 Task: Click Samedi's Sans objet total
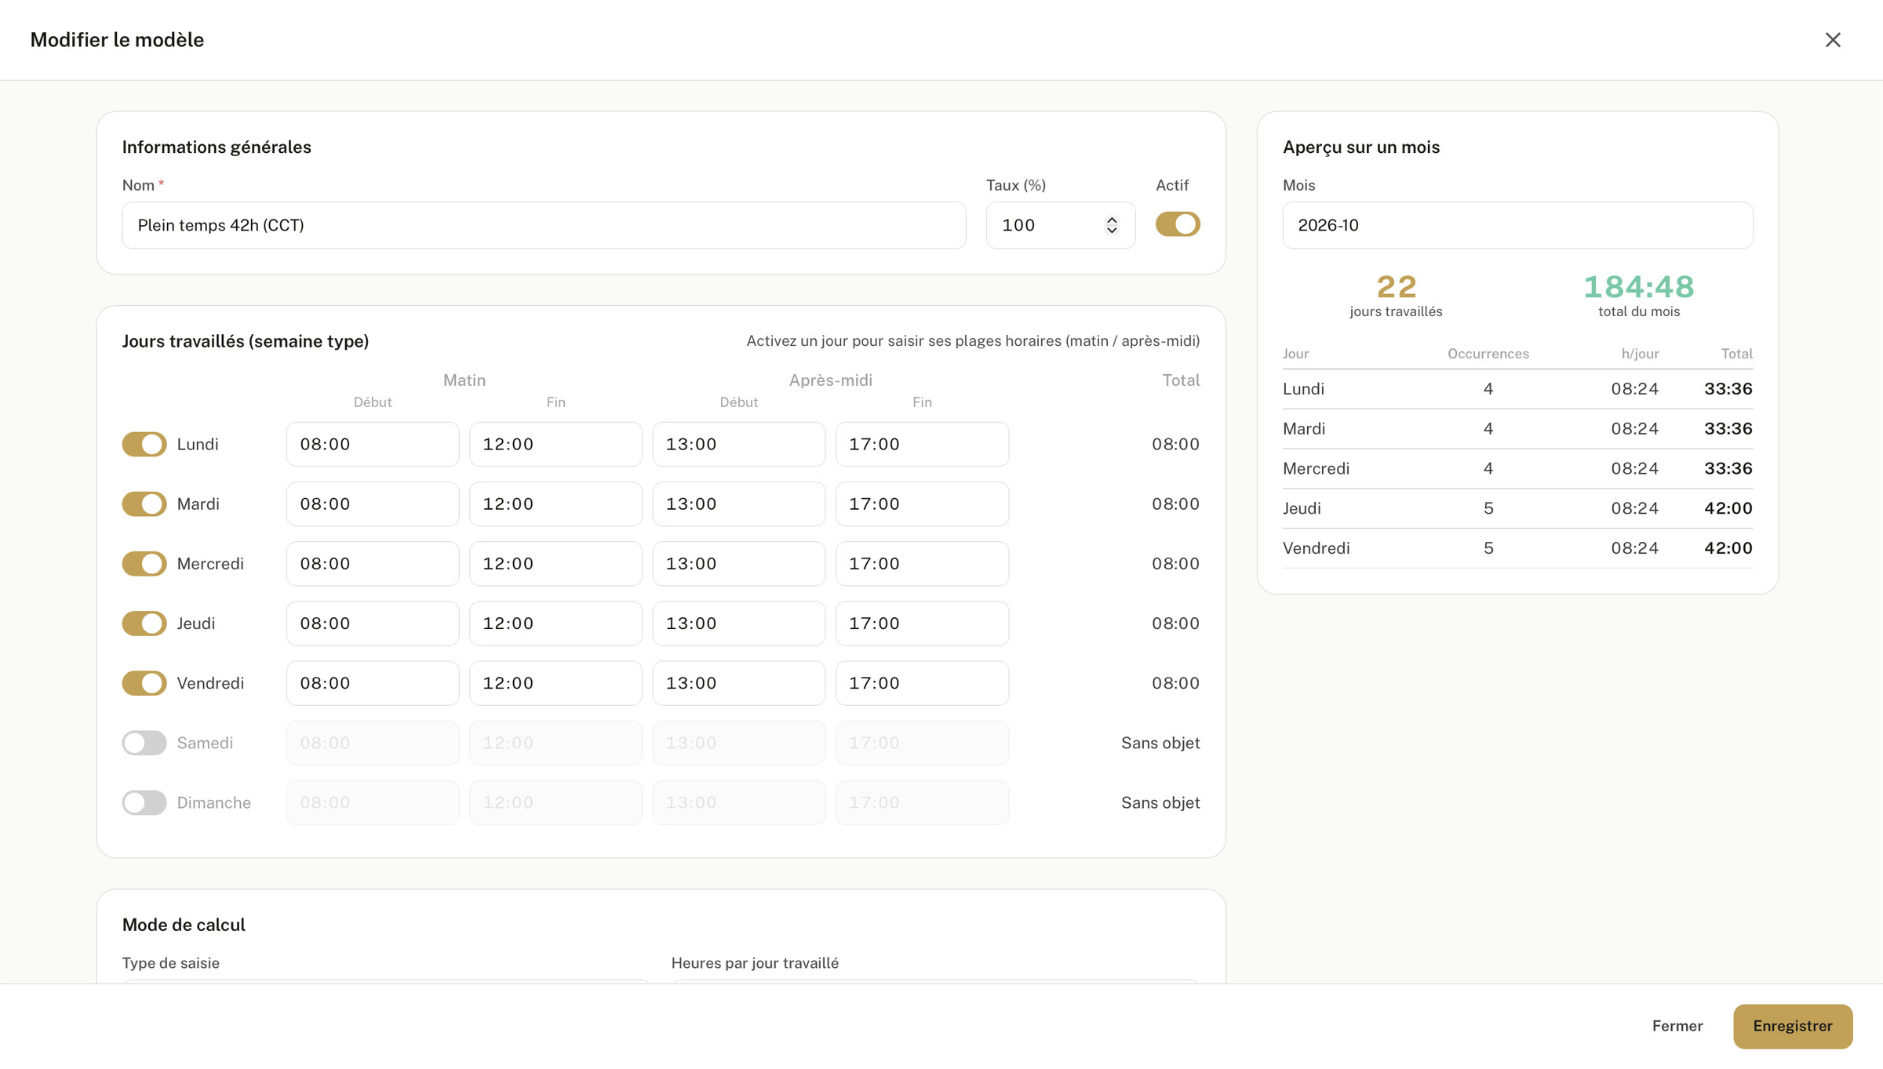click(1160, 743)
